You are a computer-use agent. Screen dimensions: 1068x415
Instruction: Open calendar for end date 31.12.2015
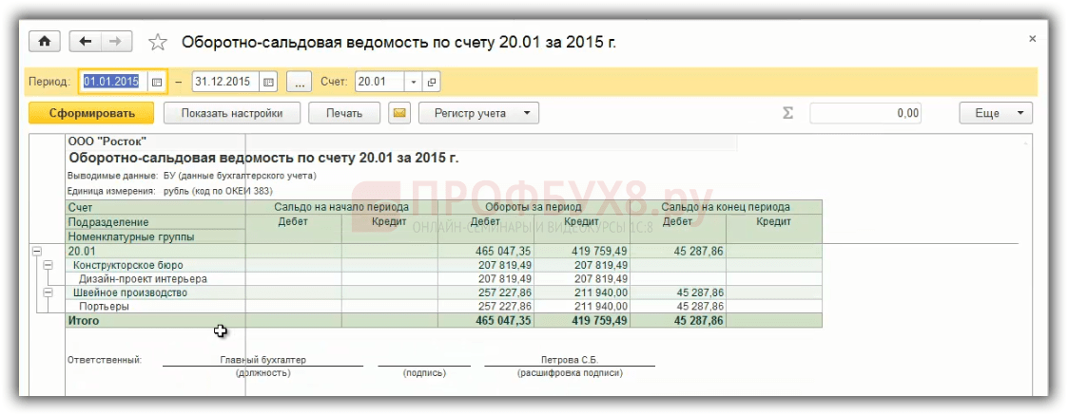tap(268, 82)
